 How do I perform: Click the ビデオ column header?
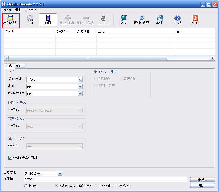(x=135, y=31)
